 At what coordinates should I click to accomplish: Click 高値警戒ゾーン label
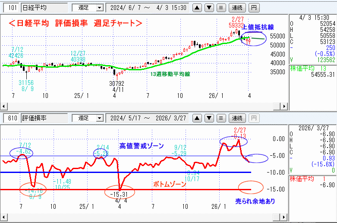pos(142,146)
